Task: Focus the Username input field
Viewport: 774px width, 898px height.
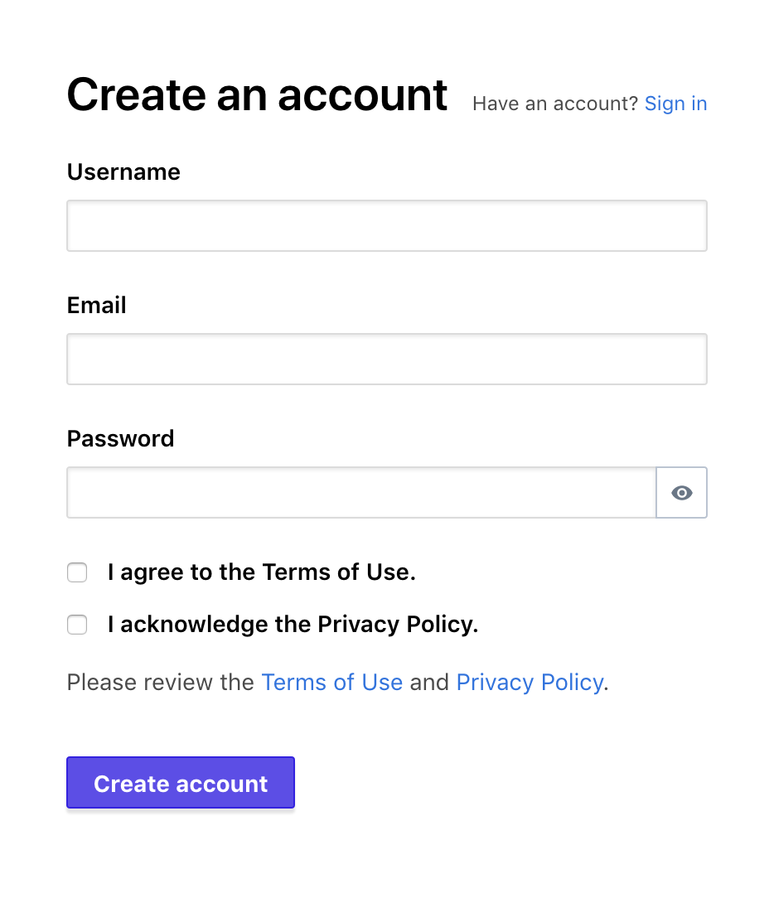Action: point(386,225)
